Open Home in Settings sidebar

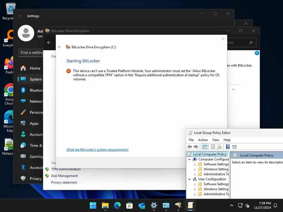click(30, 68)
